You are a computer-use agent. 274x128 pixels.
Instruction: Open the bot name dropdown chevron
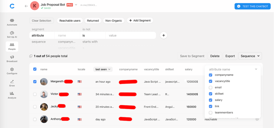pyautogui.click(x=76, y=5)
